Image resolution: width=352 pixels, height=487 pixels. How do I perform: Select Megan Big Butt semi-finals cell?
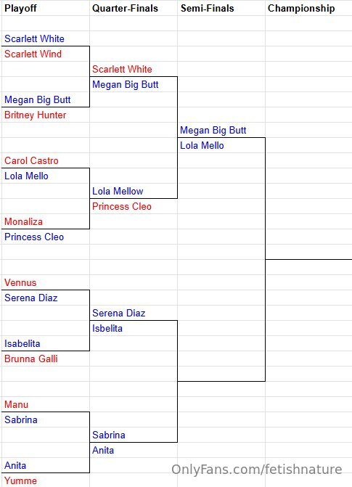[221, 130]
